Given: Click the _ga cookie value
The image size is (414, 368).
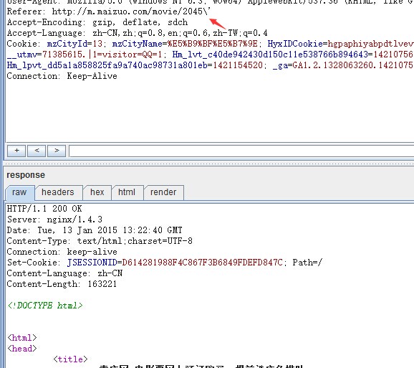Looking at the screenshot, I should click(x=353, y=65).
